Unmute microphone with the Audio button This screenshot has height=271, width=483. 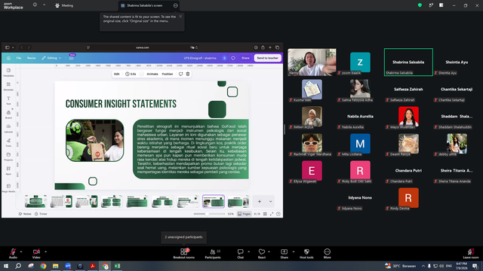click(13, 253)
